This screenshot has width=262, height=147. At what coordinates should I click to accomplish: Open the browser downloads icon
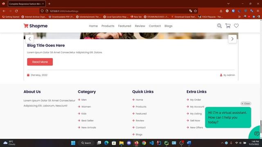click(x=221, y=11)
